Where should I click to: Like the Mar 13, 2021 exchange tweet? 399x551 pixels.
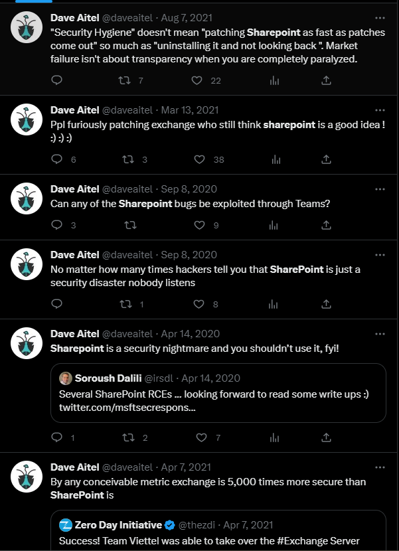tap(199, 159)
